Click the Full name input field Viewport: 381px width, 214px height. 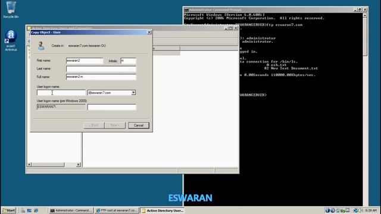point(101,77)
